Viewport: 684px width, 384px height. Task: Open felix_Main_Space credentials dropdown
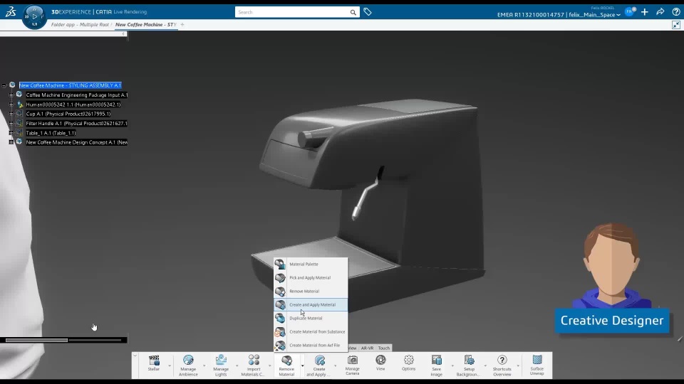618,15
